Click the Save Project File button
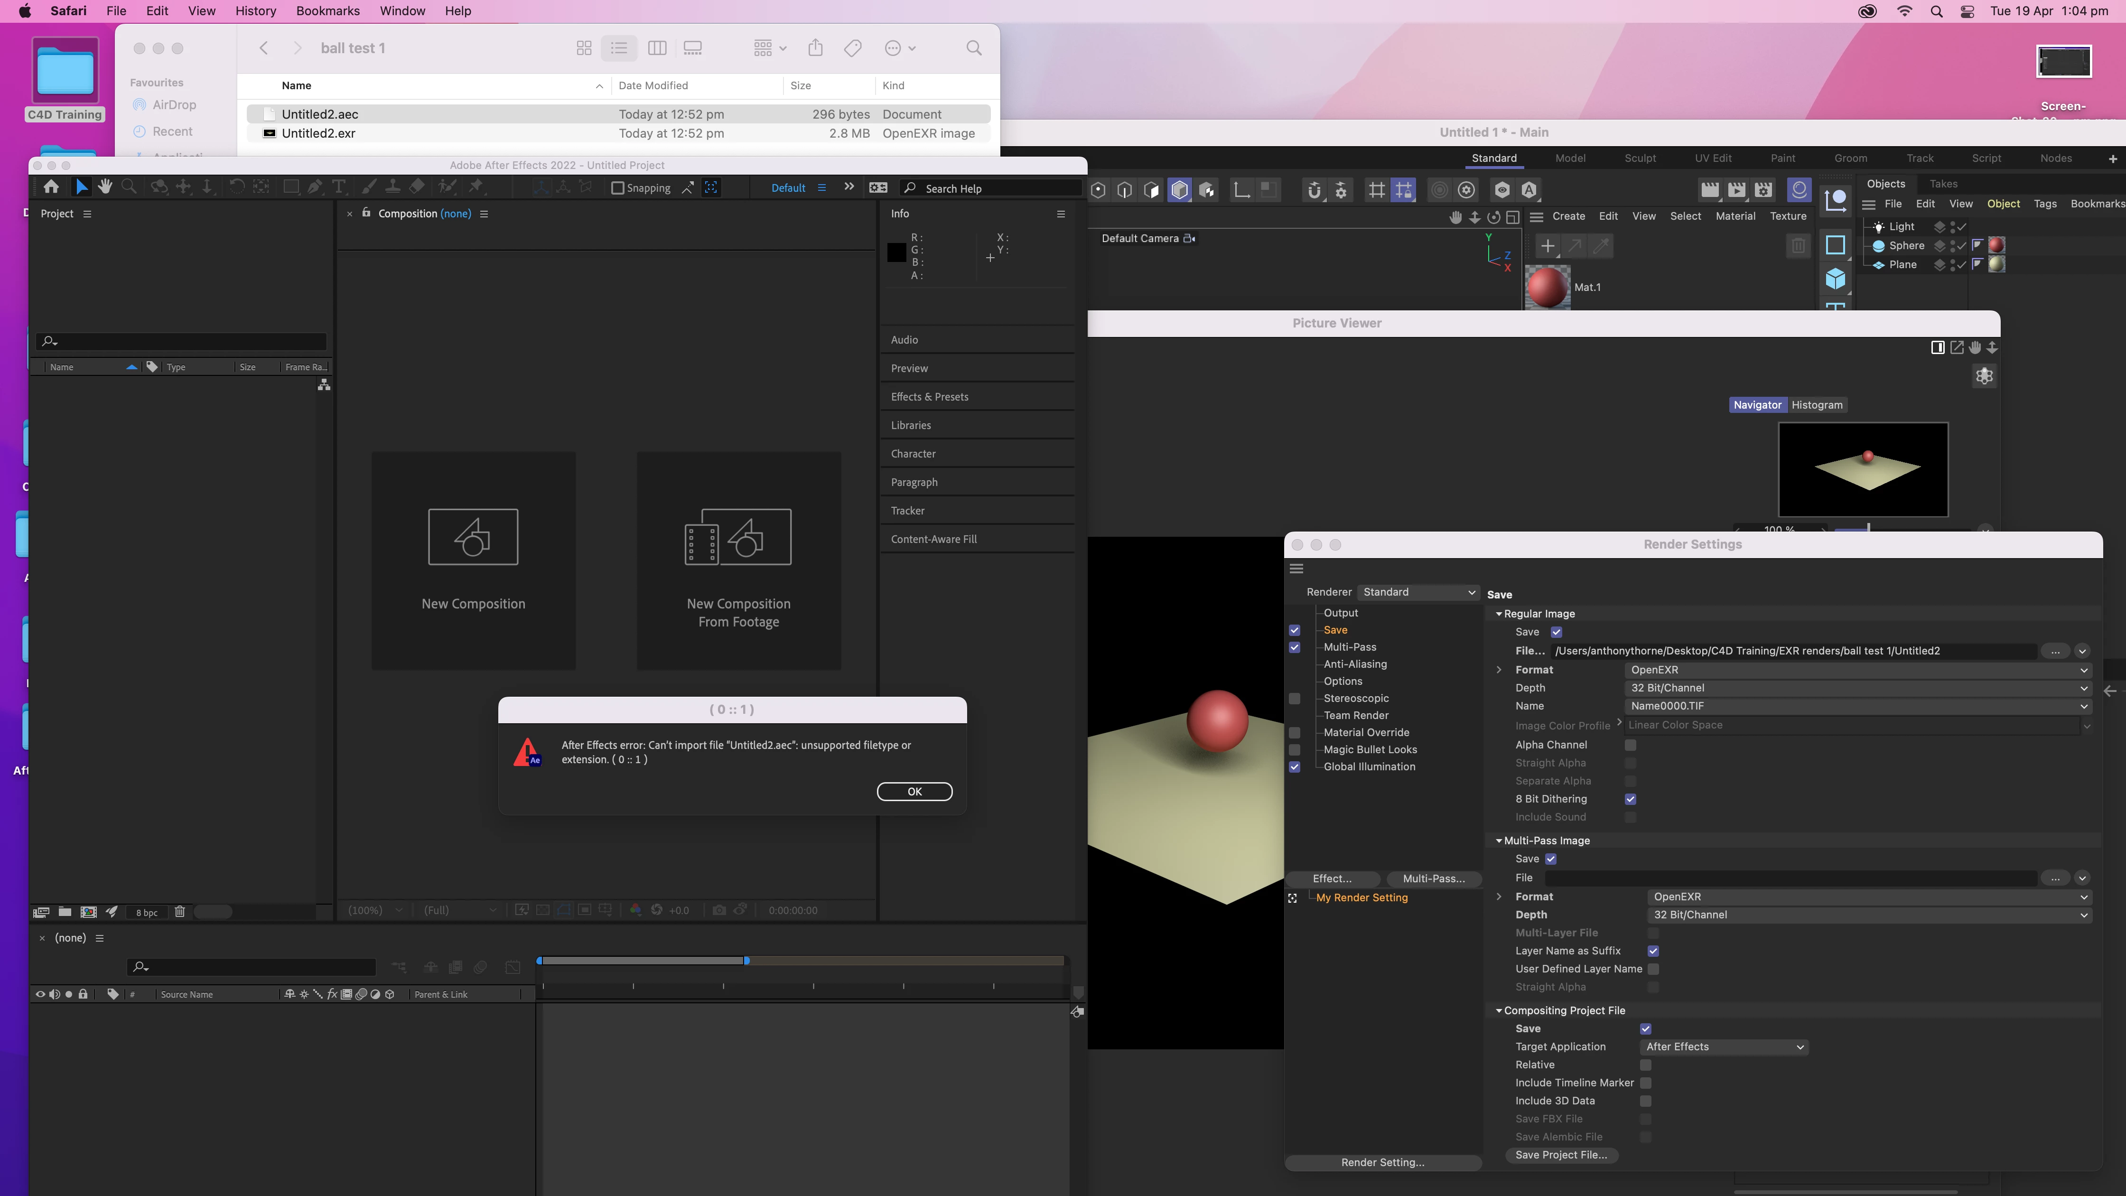 (x=1561, y=1156)
